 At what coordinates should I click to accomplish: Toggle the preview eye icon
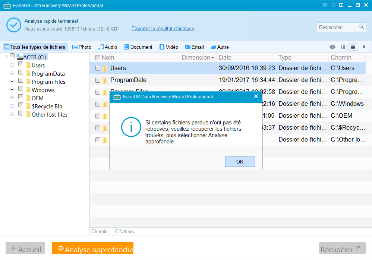pos(332,47)
